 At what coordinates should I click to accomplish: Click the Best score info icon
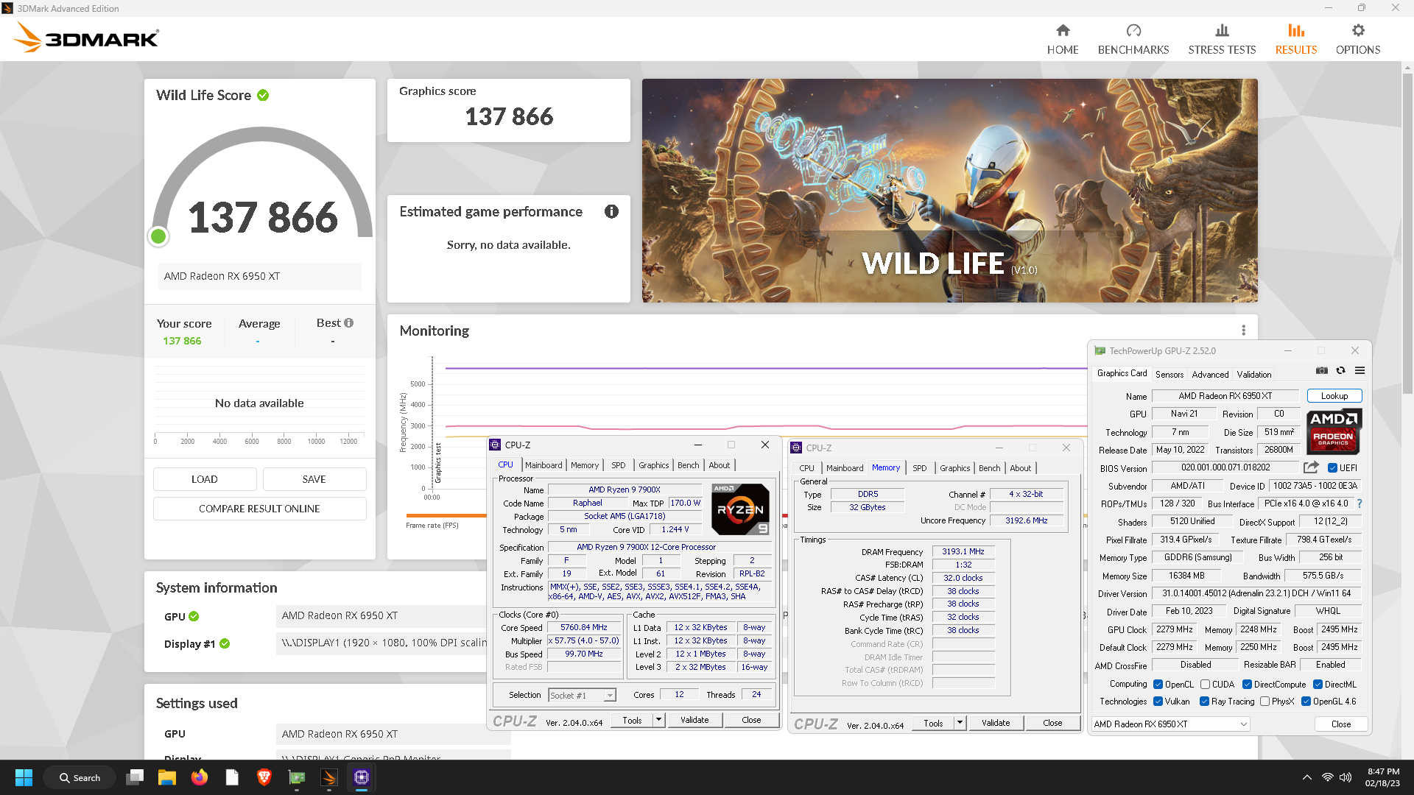point(349,323)
